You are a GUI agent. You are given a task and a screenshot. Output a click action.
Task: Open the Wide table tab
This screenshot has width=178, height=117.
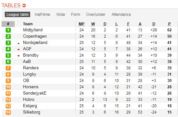(x=61, y=15)
